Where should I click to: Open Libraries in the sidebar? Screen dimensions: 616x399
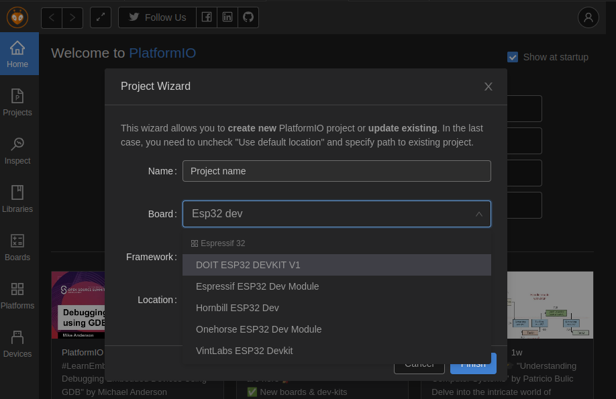pyautogui.click(x=17, y=198)
